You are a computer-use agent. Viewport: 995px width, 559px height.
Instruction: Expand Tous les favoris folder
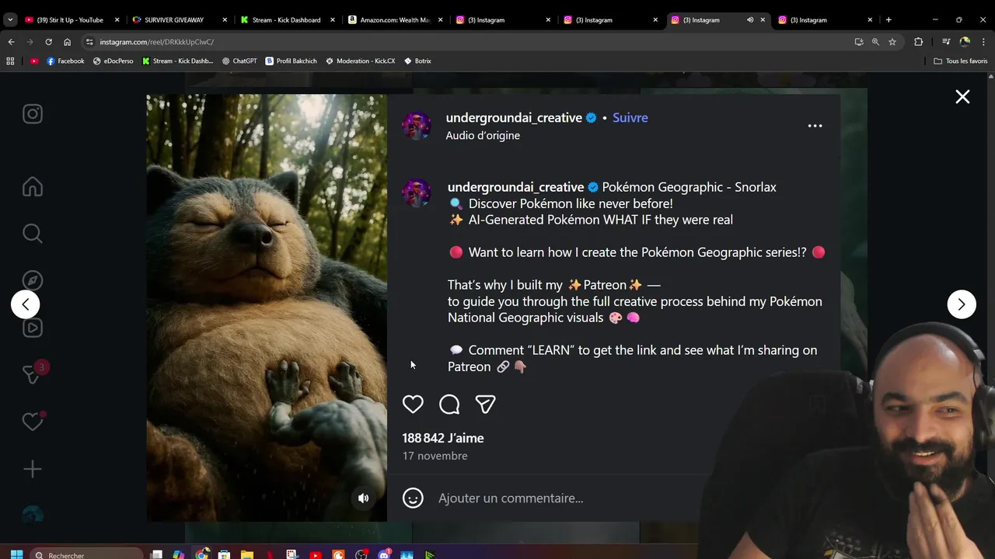(961, 61)
